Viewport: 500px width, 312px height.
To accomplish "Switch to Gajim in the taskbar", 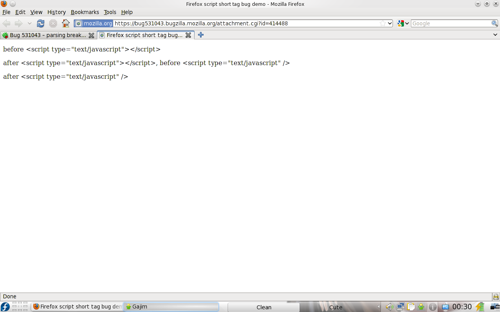I will [x=171, y=307].
